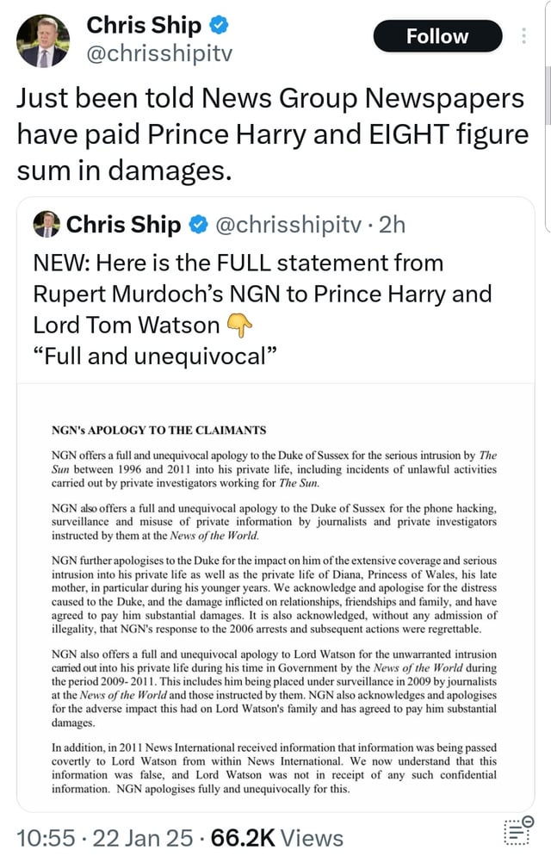Viewport: 551px width, 856px height.
Task: Follow Chris Ship
Action: point(437,36)
